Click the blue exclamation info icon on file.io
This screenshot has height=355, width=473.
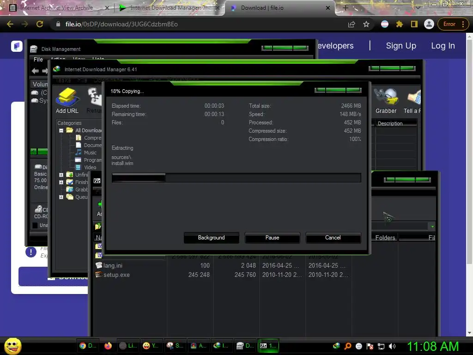click(31, 252)
